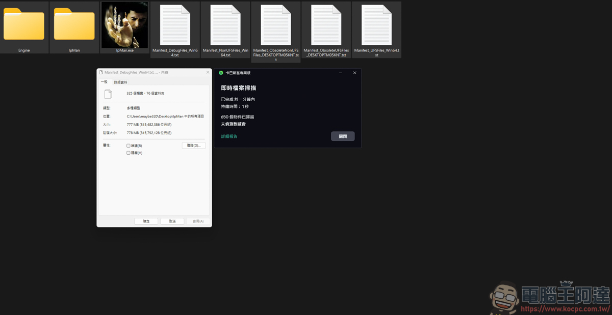Viewport: 612px width, 315px height.
Task: Minimize the Kaspersky scan window
Action: 341,73
